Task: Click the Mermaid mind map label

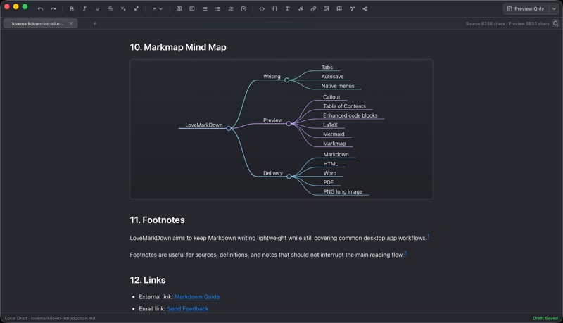Action: [x=334, y=134]
